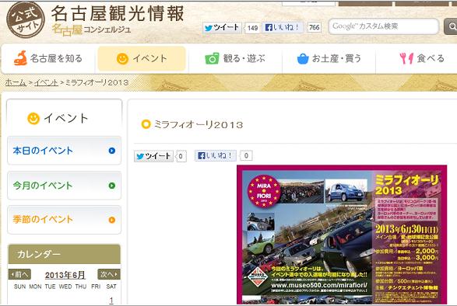
Task: Open the 2013年6月 calendar month link
Action: click(x=65, y=275)
